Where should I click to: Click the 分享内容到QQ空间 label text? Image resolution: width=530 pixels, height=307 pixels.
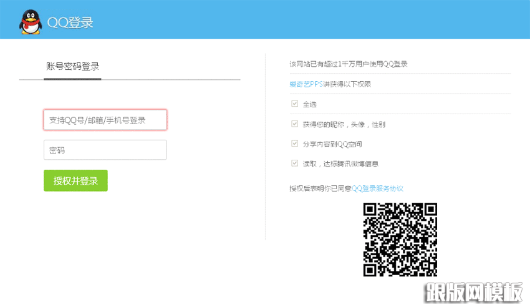pos(332,144)
